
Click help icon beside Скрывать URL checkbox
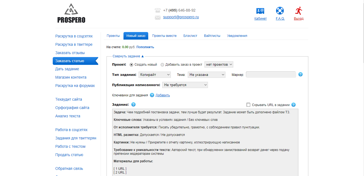click(294, 105)
